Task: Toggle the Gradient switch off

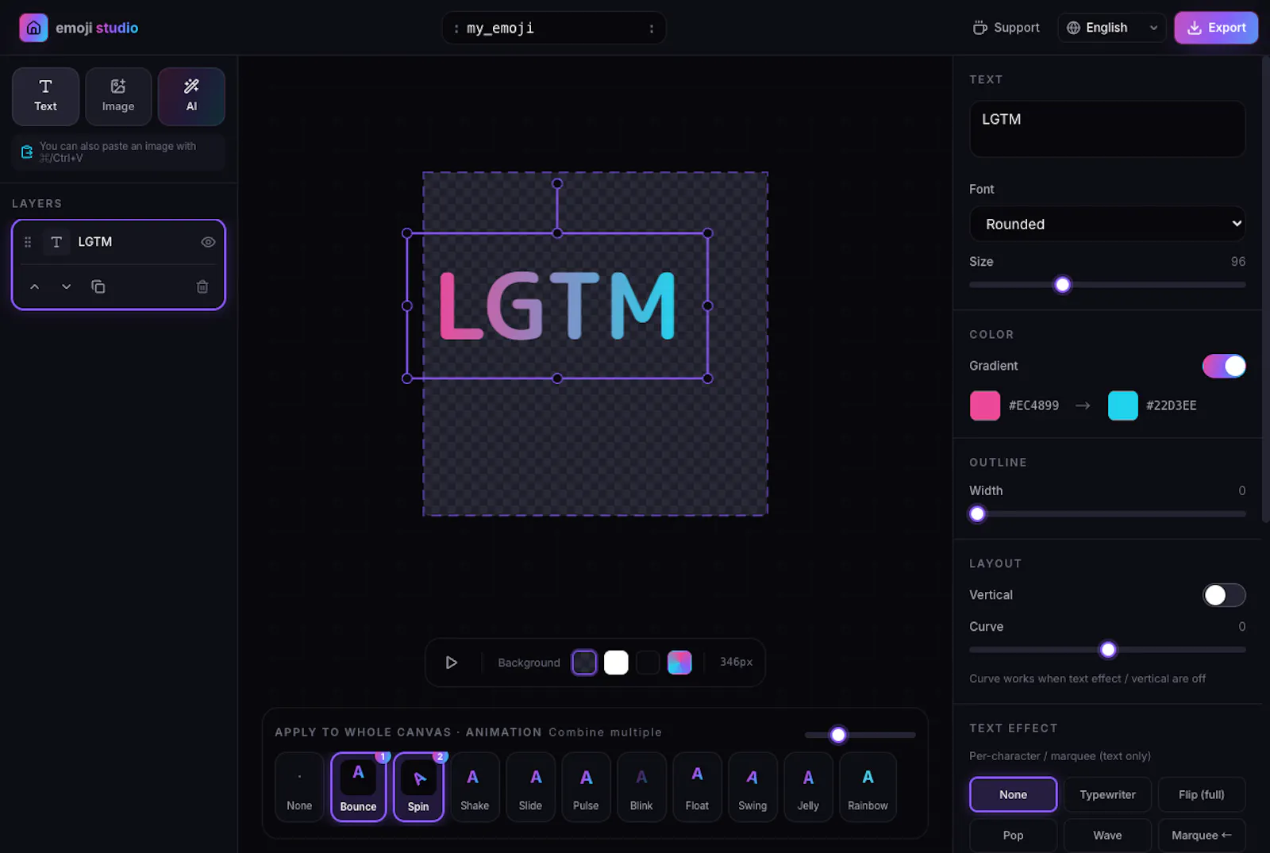Action: pyautogui.click(x=1224, y=366)
